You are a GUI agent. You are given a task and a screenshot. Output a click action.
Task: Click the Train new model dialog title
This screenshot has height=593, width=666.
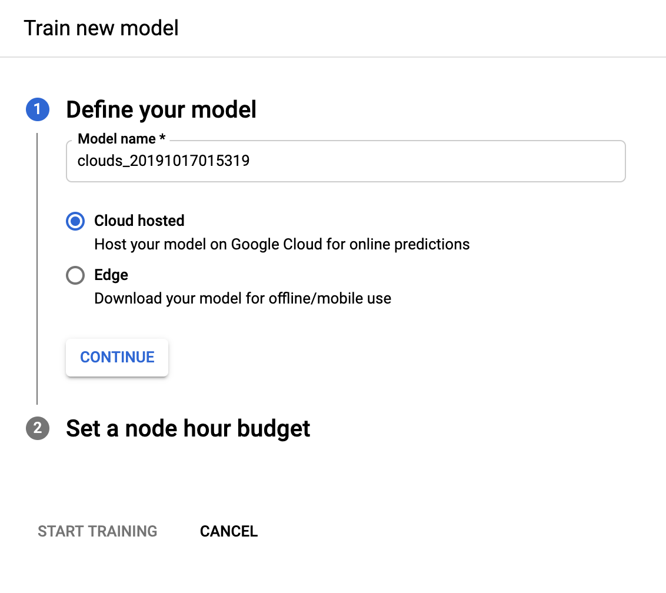(x=101, y=28)
